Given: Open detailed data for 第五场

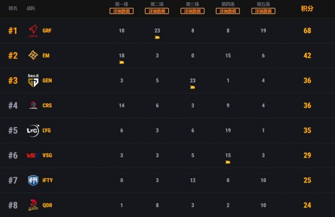Looking at the screenshot, I should 263,11.
